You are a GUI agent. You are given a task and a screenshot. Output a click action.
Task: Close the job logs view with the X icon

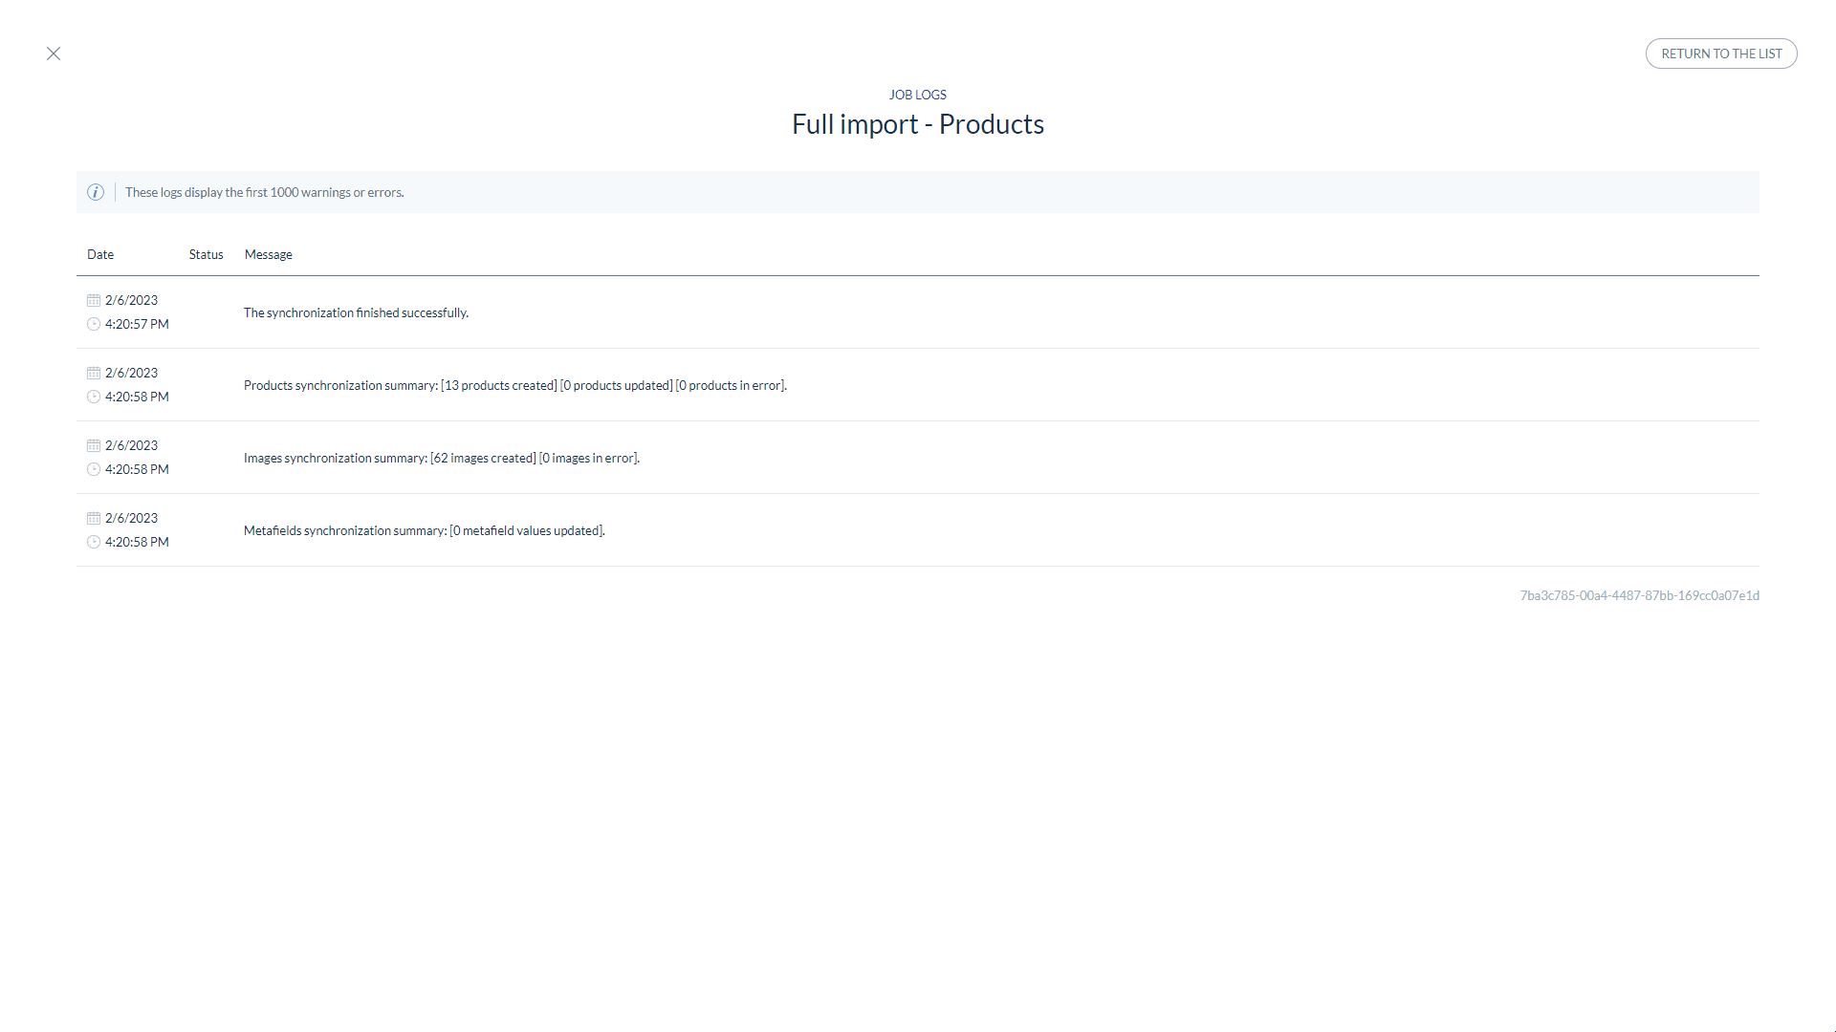[x=54, y=54]
